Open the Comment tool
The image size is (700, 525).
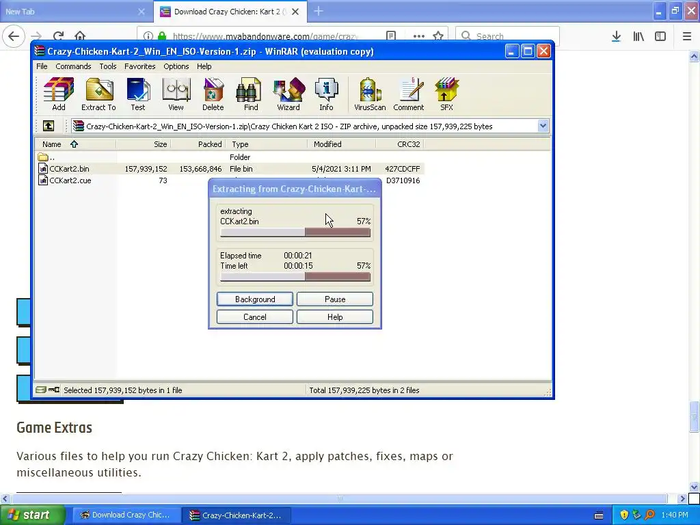pyautogui.click(x=409, y=94)
